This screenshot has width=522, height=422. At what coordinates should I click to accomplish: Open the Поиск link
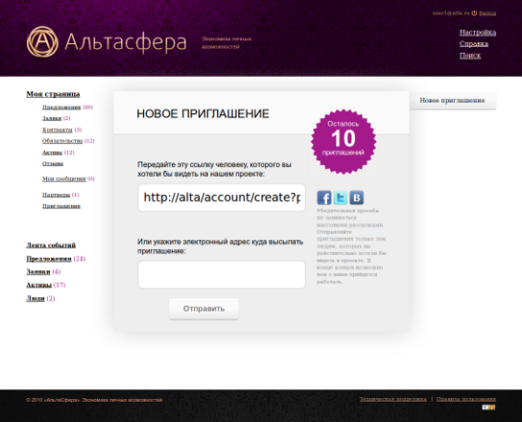(x=470, y=56)
